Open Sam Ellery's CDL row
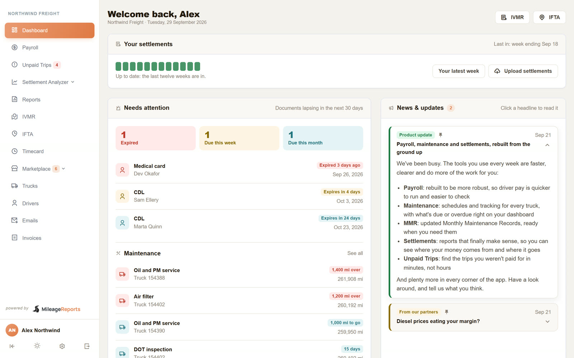 tap(239, 196)
